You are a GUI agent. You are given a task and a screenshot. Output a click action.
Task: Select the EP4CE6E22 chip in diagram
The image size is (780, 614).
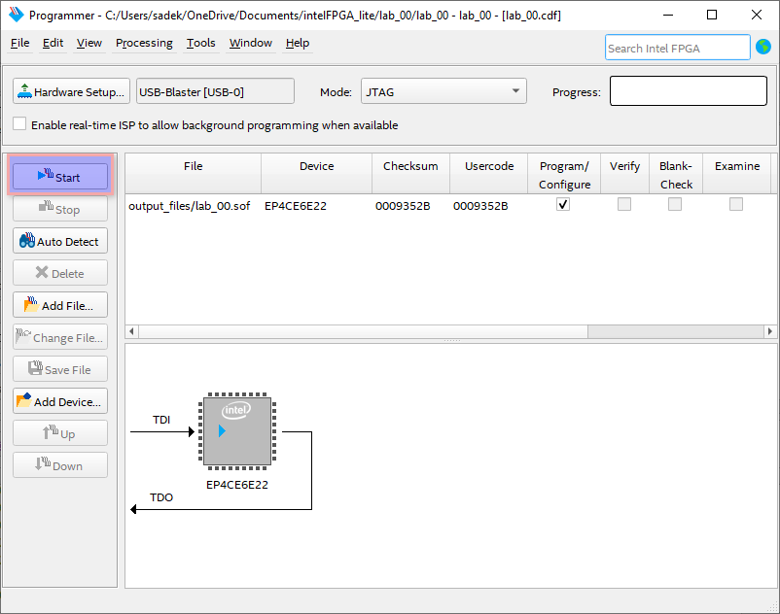coord(236,431)
